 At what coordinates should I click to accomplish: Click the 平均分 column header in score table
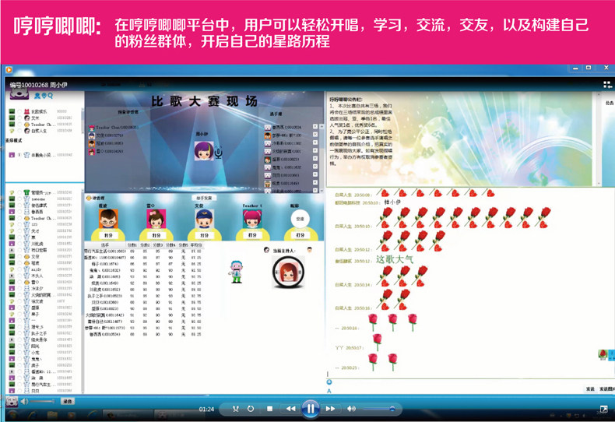coord(195,244)
